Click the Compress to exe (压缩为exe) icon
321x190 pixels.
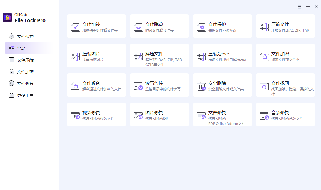click(x=201, y=57)
